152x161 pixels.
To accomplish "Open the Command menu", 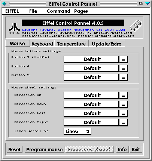I will click(x=58, y=11).
